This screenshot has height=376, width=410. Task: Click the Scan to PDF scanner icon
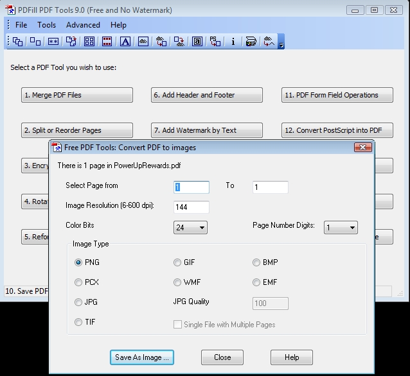[251, 42]
